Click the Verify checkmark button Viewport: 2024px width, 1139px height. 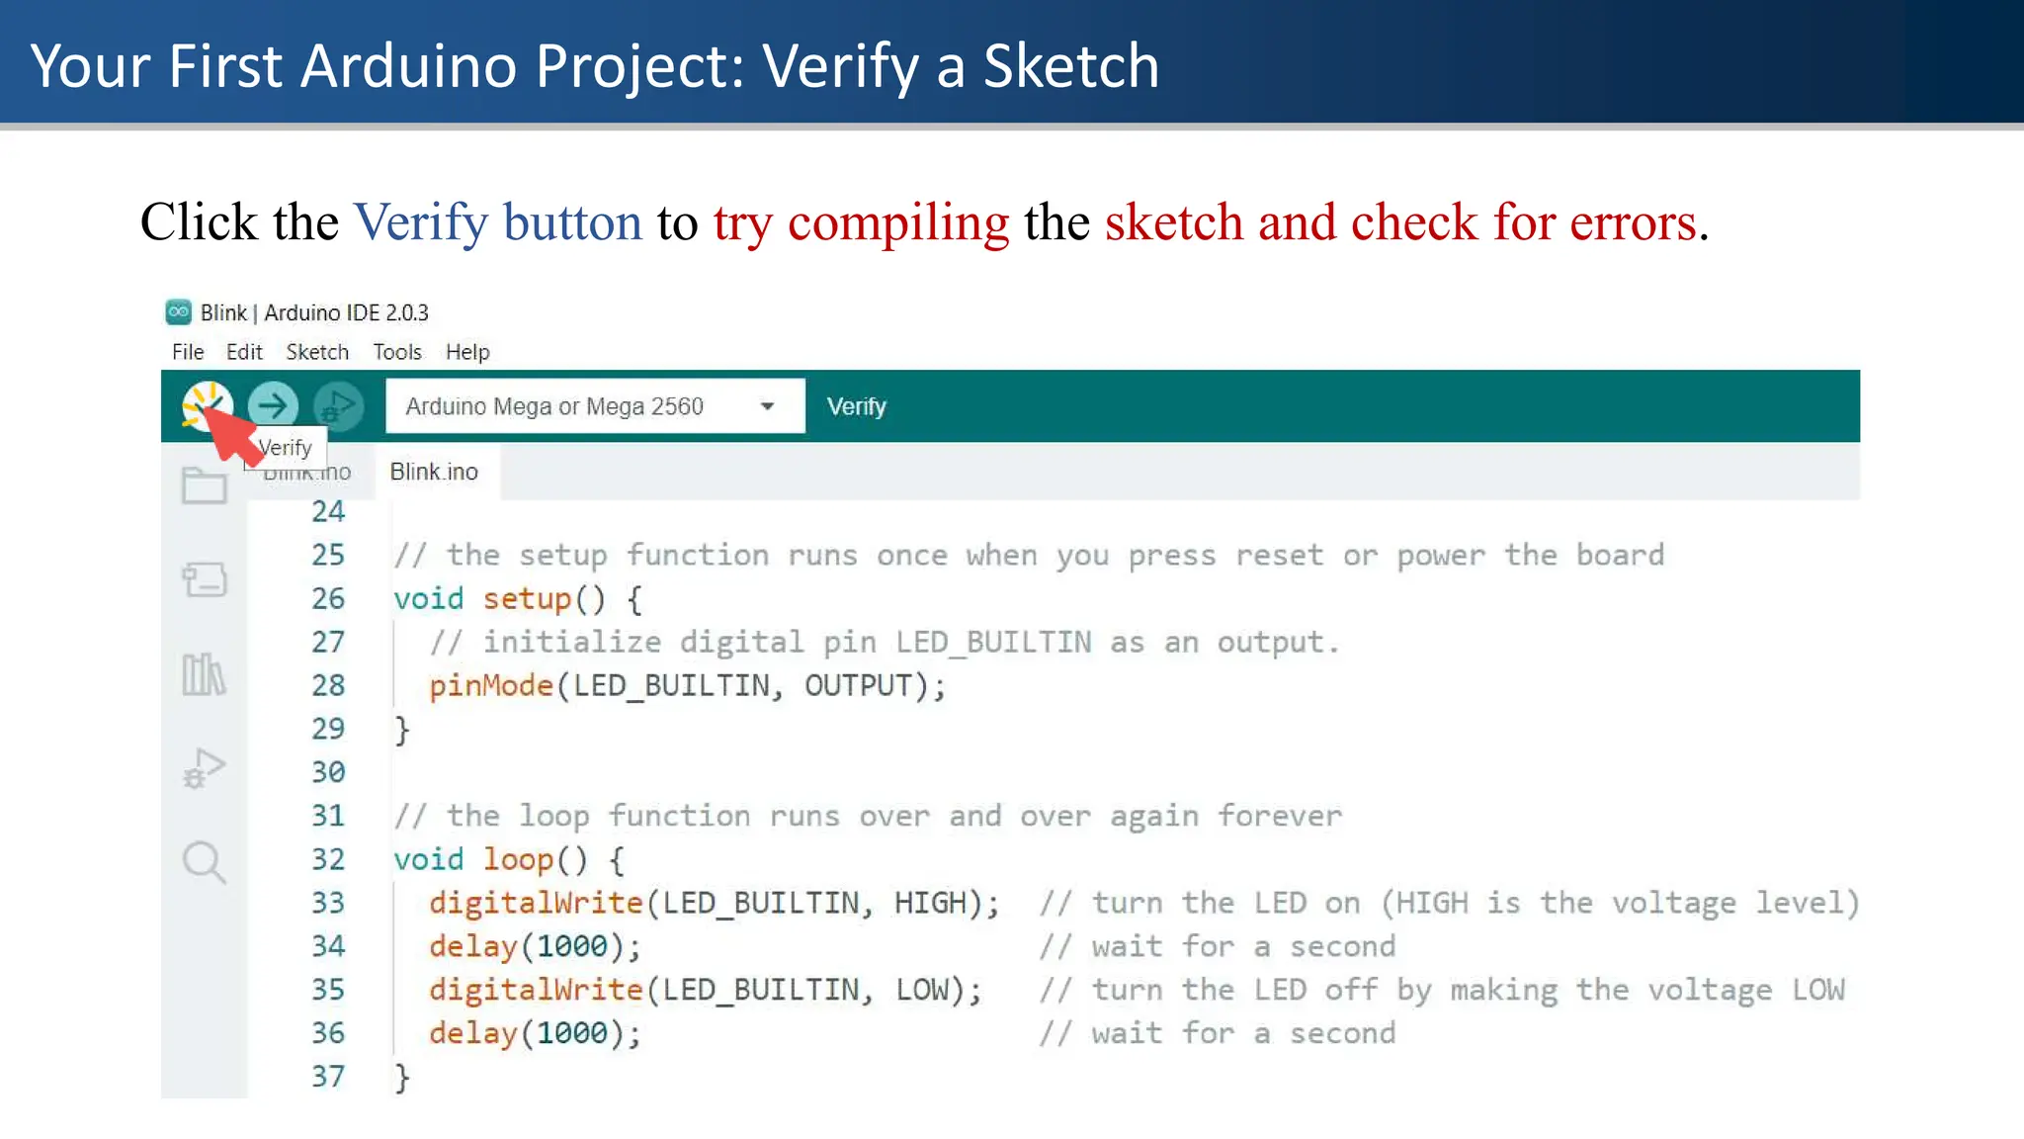tap(207, 405)
